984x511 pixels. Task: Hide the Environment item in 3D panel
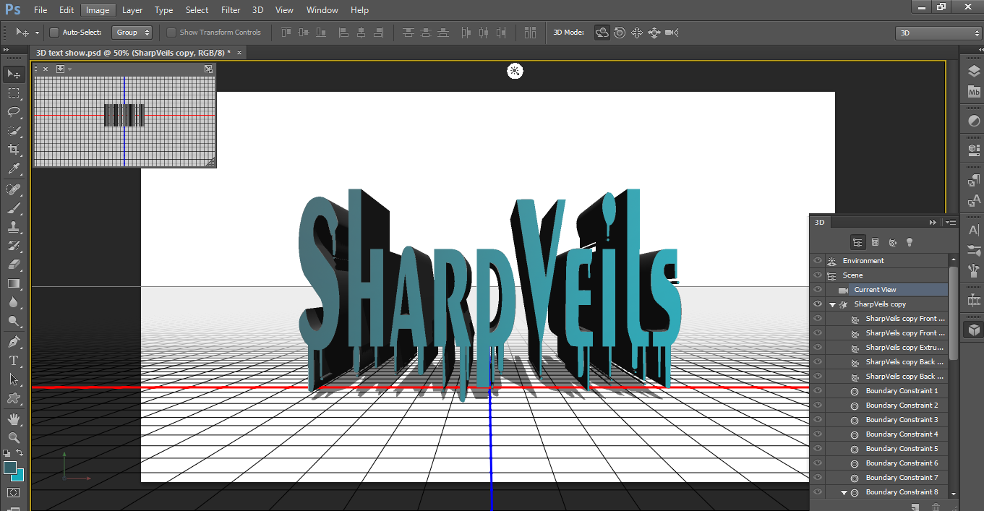[818, 261]
